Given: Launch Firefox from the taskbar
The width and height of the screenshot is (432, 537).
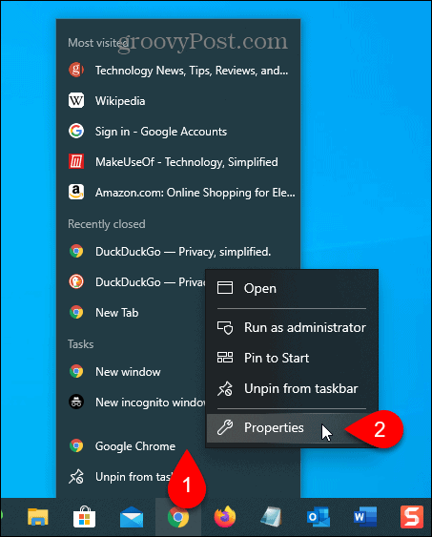Looking at the screenshot, I should click(x=225, y=517).
